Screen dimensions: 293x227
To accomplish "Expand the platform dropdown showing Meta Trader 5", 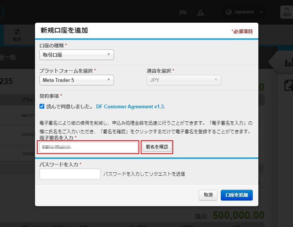I will [76, 80].
